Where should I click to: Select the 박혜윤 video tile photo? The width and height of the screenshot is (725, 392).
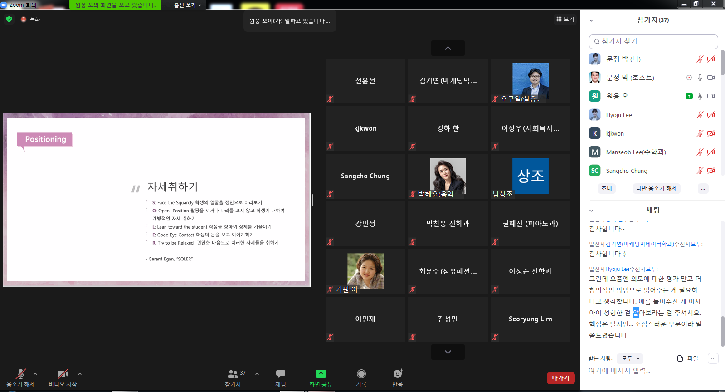click(x=448, y=176)
